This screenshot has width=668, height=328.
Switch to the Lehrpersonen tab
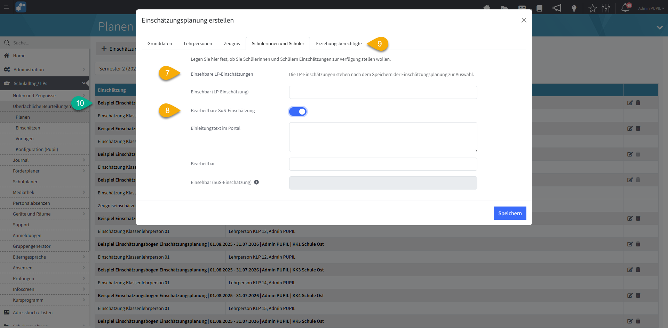198,43
